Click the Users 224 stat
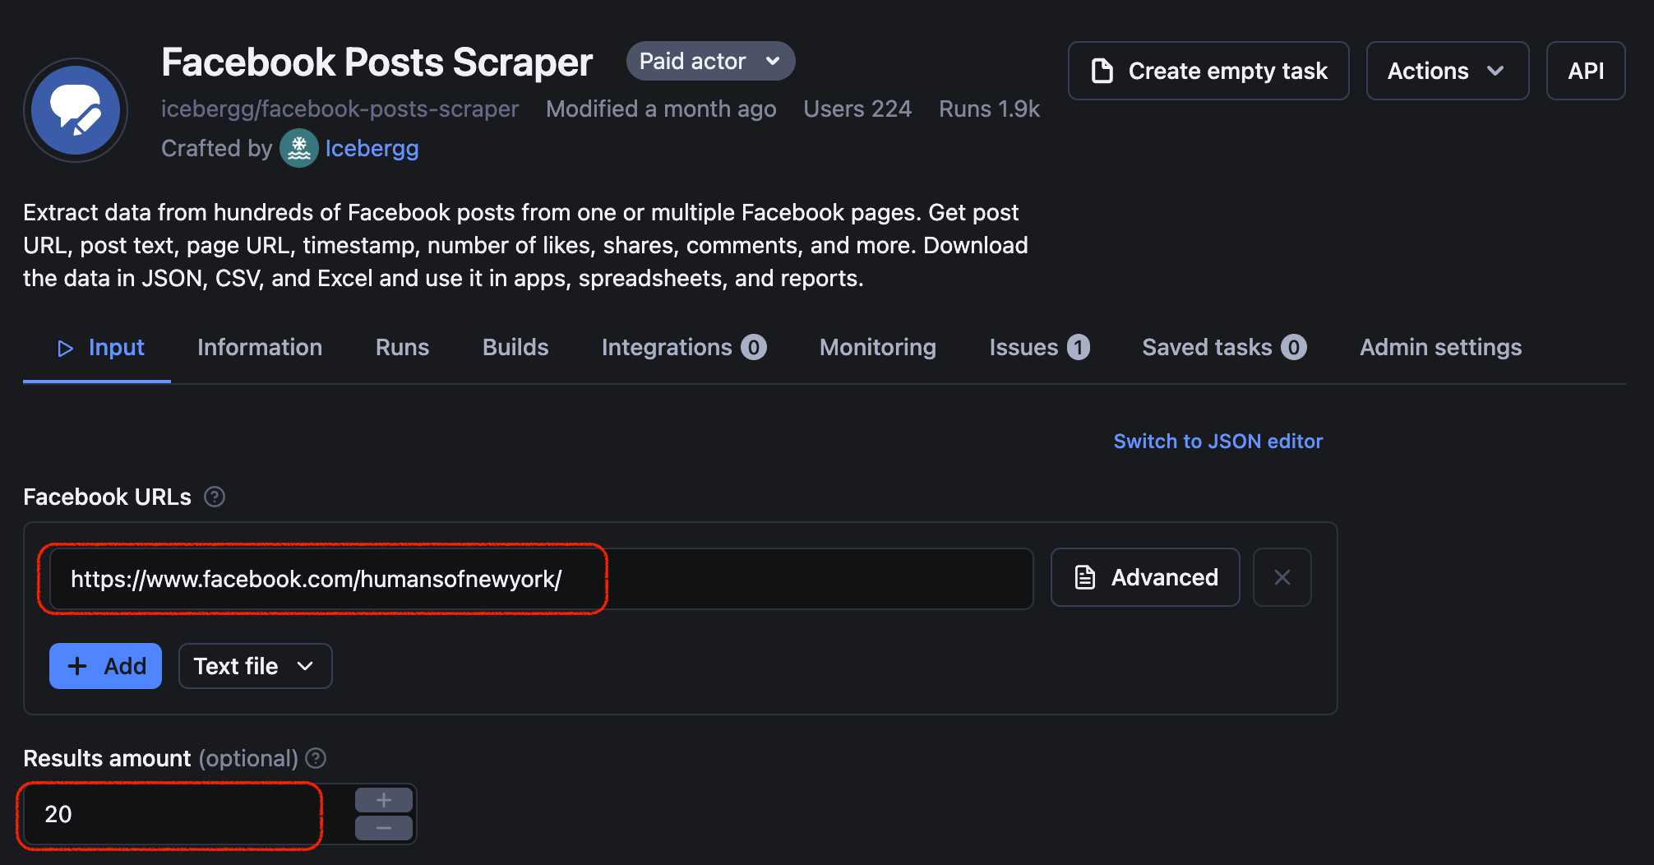The width and height of the screenshot is (1654, 865). point(857,109)
